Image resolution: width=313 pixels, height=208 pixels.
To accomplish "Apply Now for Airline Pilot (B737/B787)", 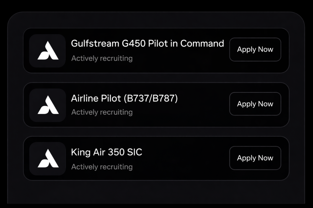I will tap(255, 104).
